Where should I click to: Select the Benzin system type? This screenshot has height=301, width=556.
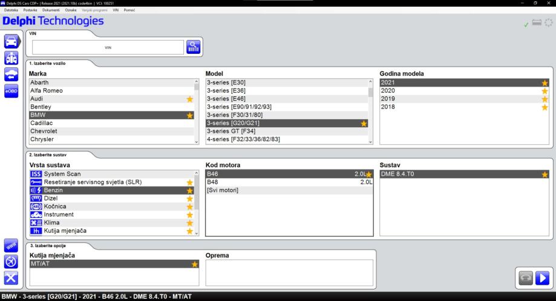tap(112, 190)
